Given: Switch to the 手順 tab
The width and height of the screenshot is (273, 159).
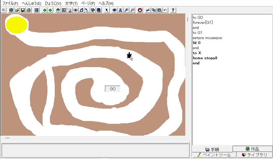Looking at the screenshot, I should click(212, 149).
